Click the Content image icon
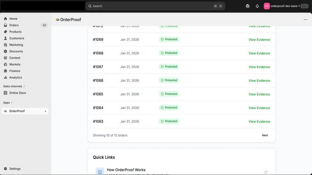This screenshot has height=175, width=312. [x=5, y=58]
